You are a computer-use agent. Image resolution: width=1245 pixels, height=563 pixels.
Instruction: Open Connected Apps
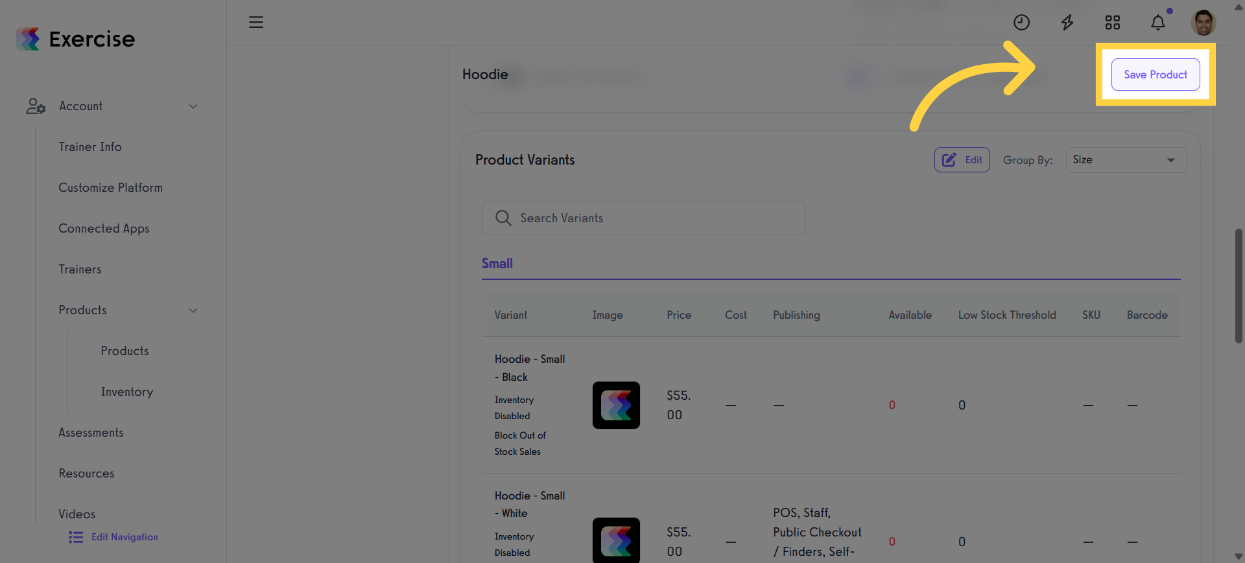(104, 229)
